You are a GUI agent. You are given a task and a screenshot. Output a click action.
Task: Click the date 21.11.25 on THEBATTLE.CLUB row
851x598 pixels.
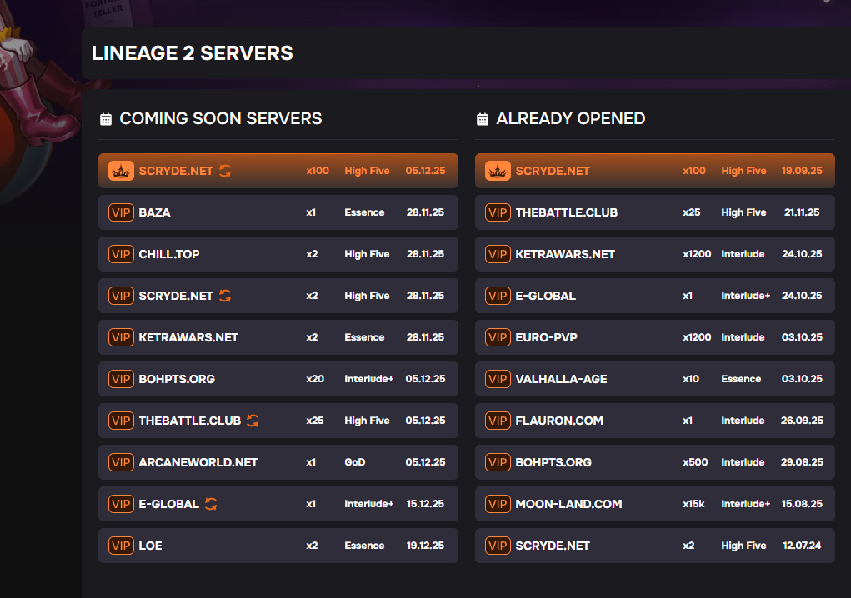[x=802, y=212]
